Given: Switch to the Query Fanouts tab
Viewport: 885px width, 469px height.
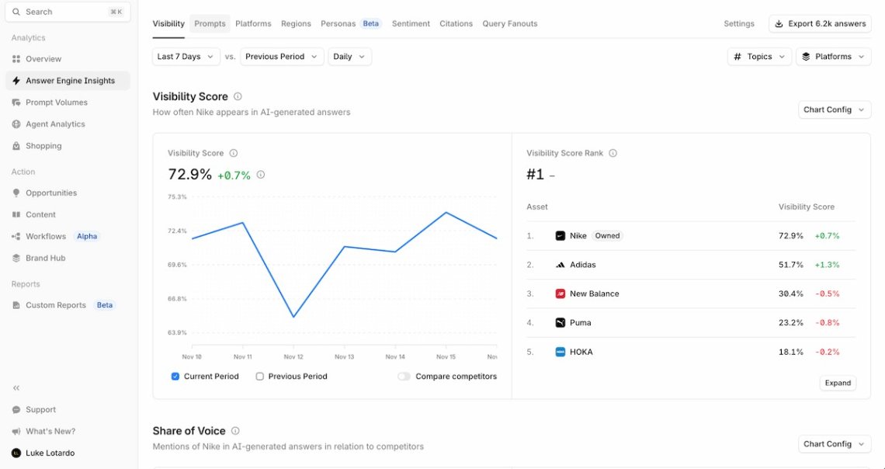Looking at the screenshot, I should click(510, 24).
